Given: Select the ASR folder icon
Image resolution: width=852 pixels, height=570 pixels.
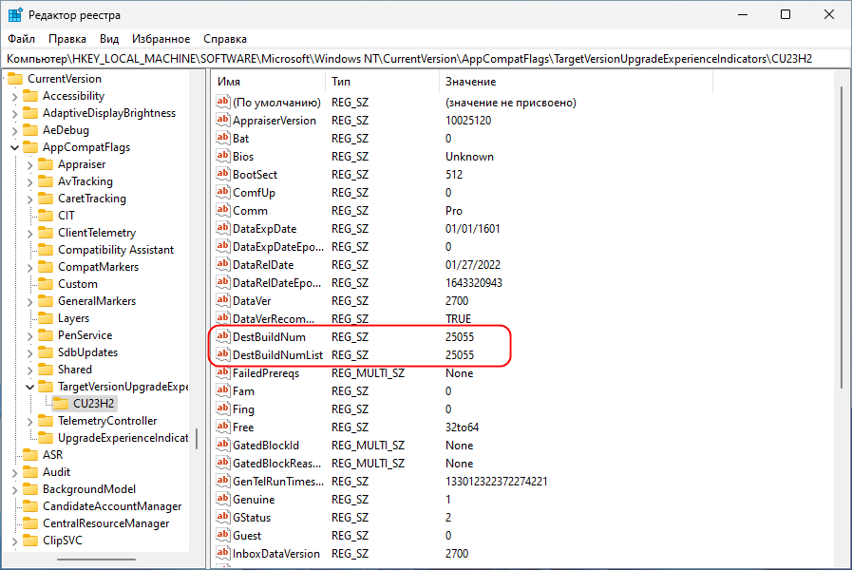Looking at the screenshot, I should tap(30, 455).
